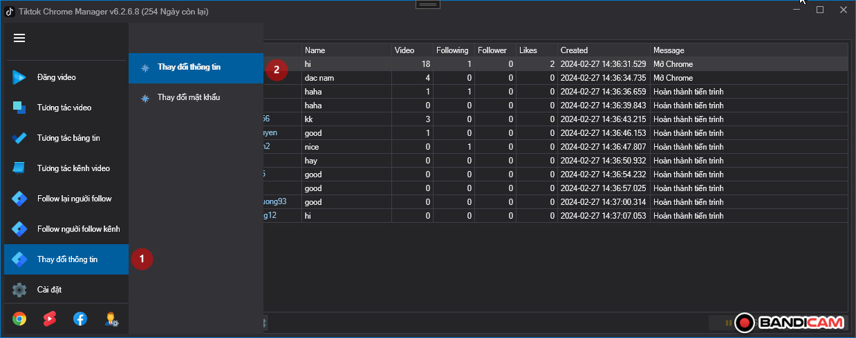Image resolution: width=856 pixels, height=338 pixels.
Task: Click the YouTube Shorts icon at the bottom
Action: pyautogui.click(x=50, y=319)
